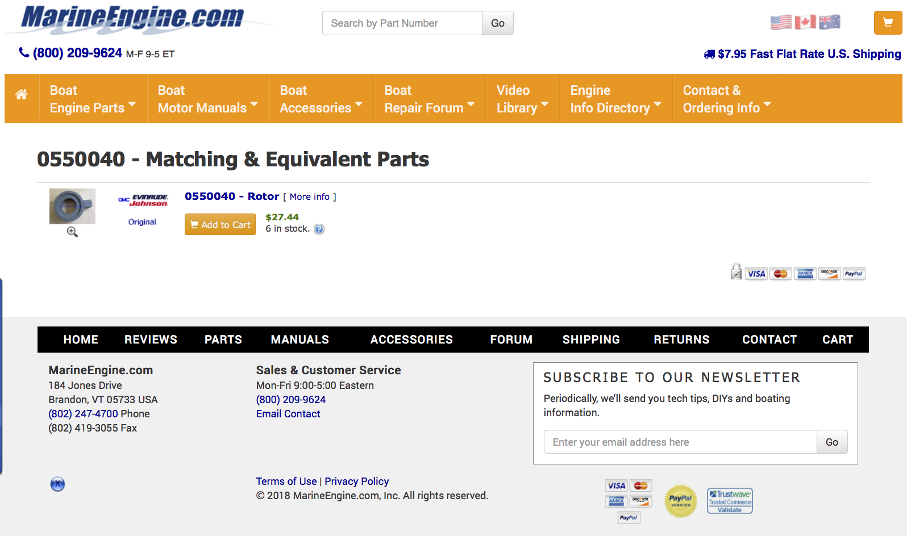
Task: Open Terms of Use link
Action: 286,481
